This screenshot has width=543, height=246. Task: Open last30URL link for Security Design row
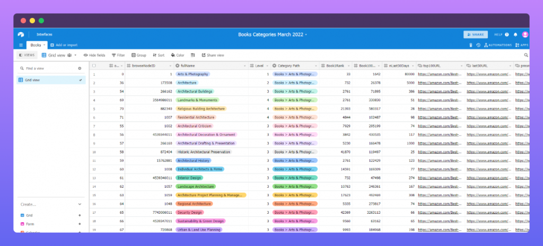pos(489,213)
